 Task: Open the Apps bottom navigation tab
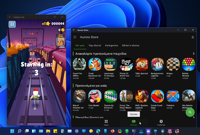tap(106, 123)
